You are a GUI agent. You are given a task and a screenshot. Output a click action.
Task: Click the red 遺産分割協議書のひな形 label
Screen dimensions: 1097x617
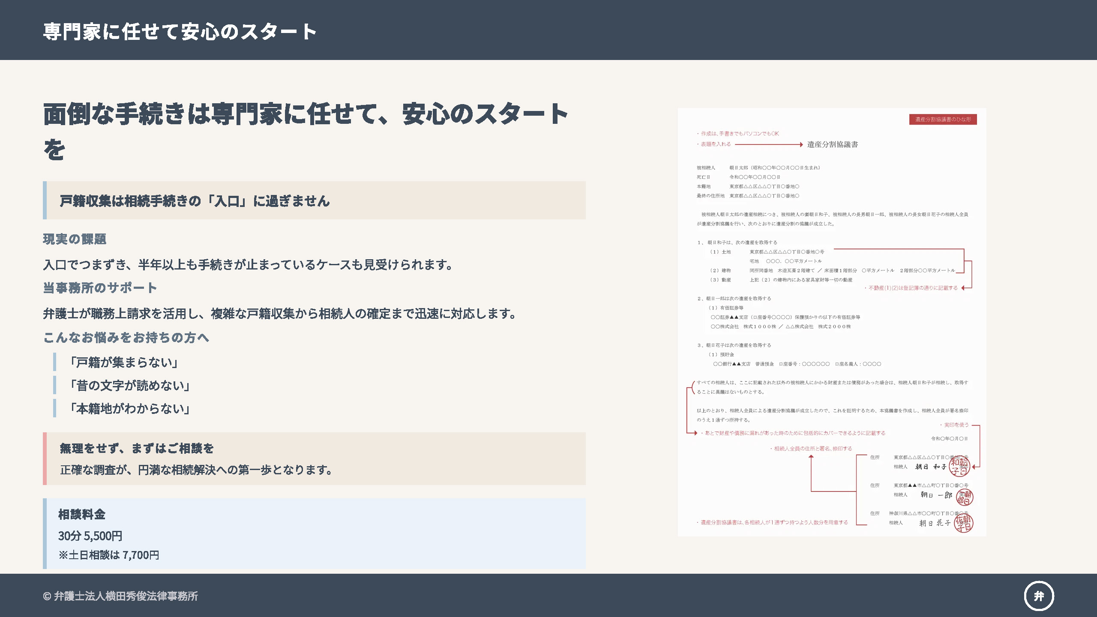[943, 120]
